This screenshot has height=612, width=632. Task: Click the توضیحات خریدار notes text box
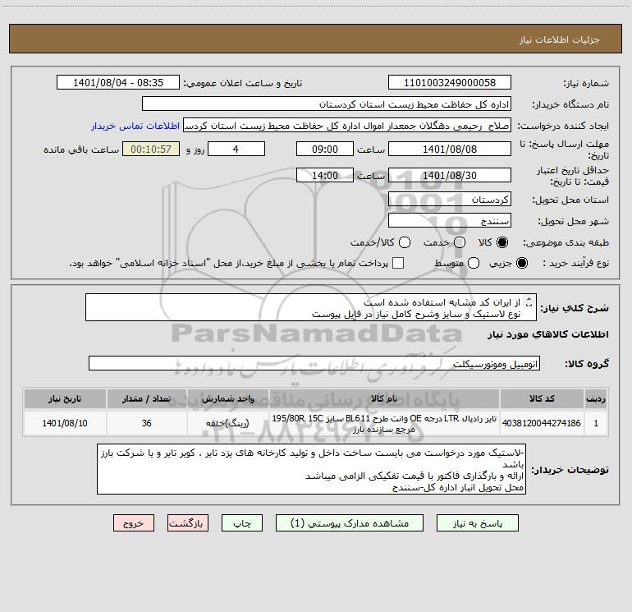click(311, 469)
